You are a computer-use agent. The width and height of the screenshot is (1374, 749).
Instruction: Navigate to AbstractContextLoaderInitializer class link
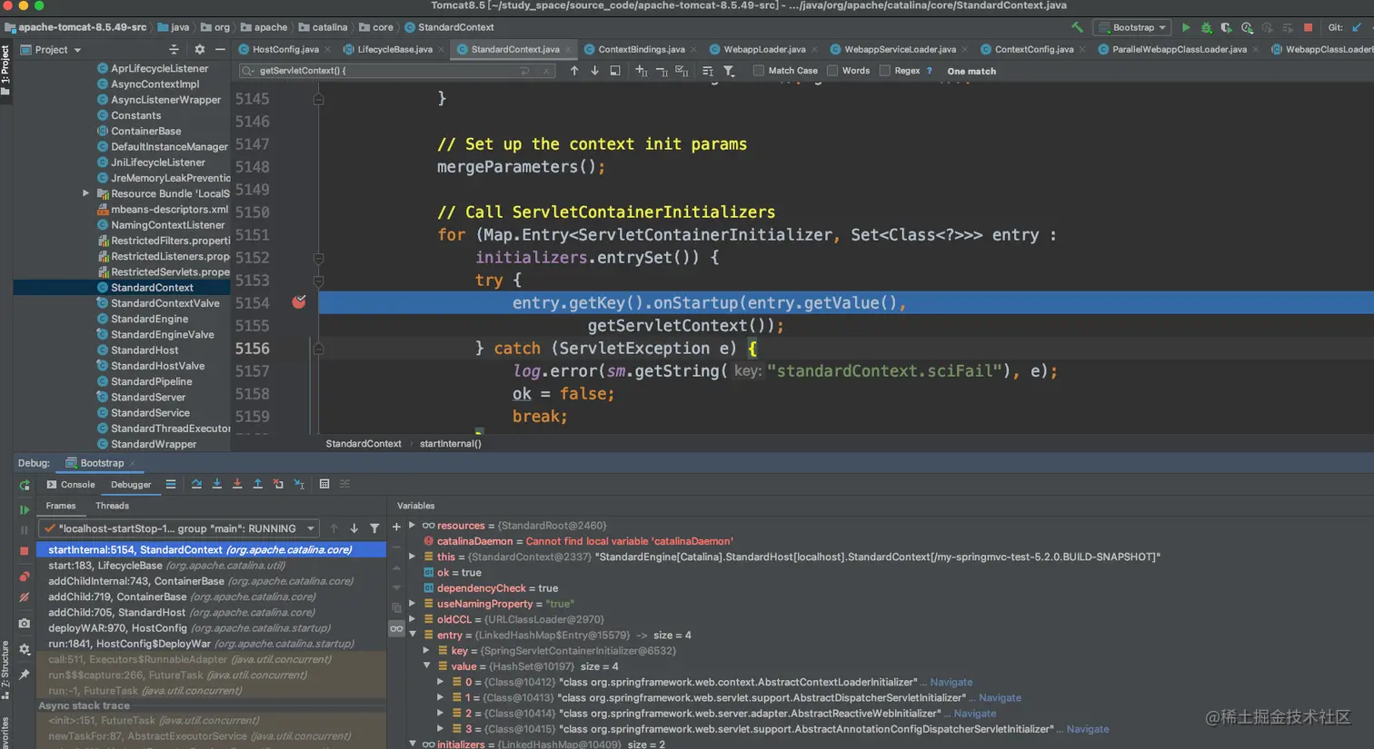point(951,682)
